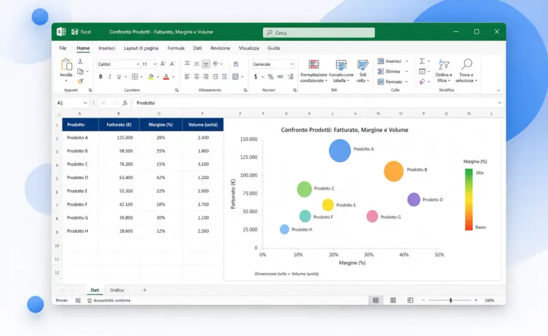Viewport: 548px width, 336px height.
Task: Click Inserisci cells button in Celle
Action: 393,61
